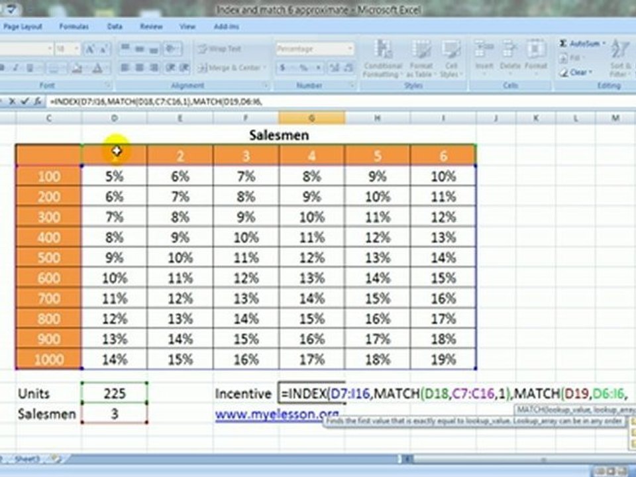Open Format as Table gallery
Image resolution: width=636 pixels, height=477 pixels.
pos(421,58)
